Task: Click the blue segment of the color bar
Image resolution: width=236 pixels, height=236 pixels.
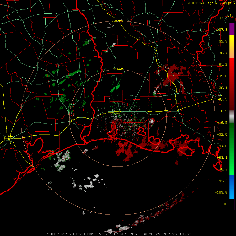Action: tap(232, 187)
